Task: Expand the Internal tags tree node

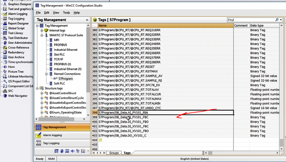Action: pyautogui.click(x=42, y=30)
